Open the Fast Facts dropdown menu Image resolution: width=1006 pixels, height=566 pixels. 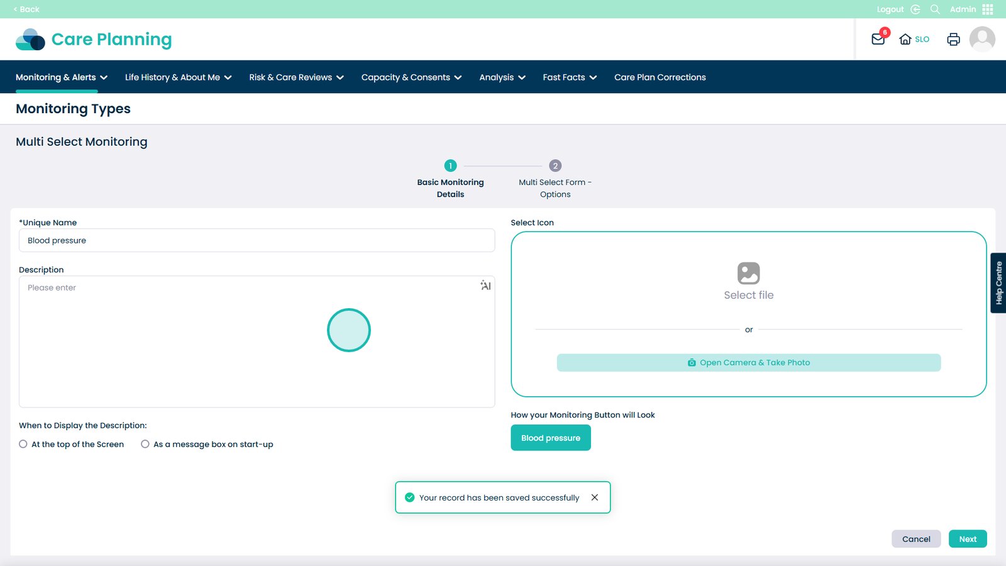tap(570, 77)
